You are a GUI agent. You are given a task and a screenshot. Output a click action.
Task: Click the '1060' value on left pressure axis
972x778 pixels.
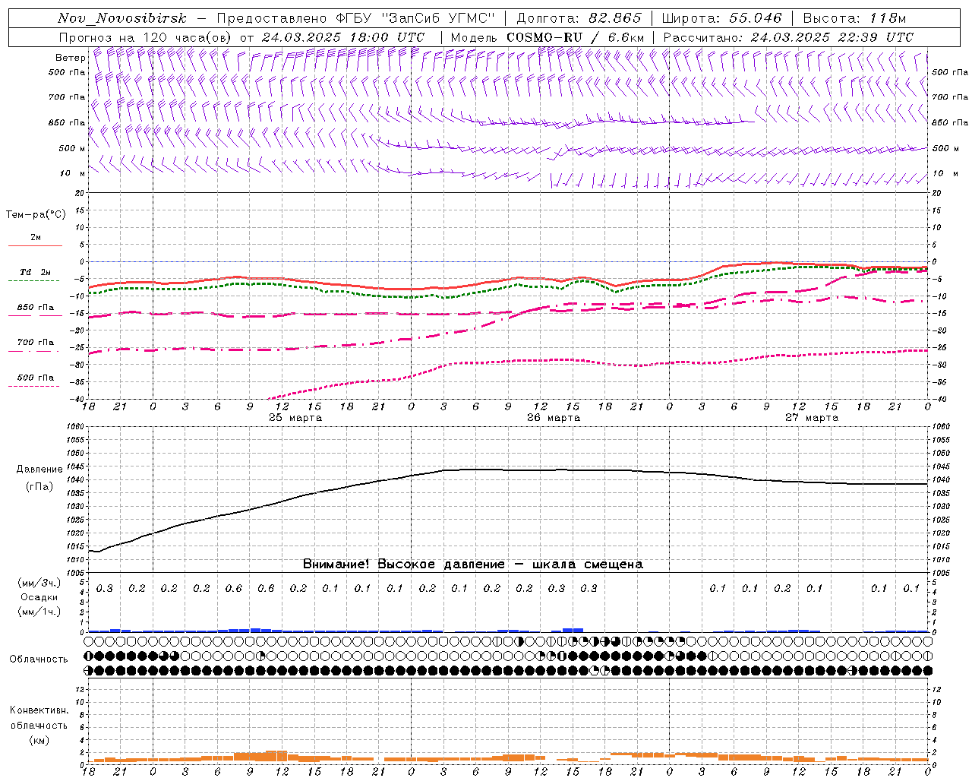(77, 427)
